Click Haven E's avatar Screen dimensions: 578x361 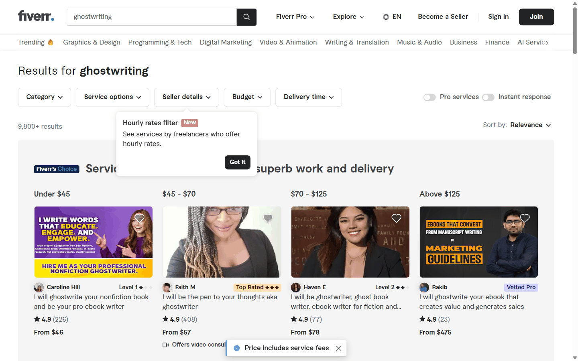pyautogui.click(x=296, y=287)
